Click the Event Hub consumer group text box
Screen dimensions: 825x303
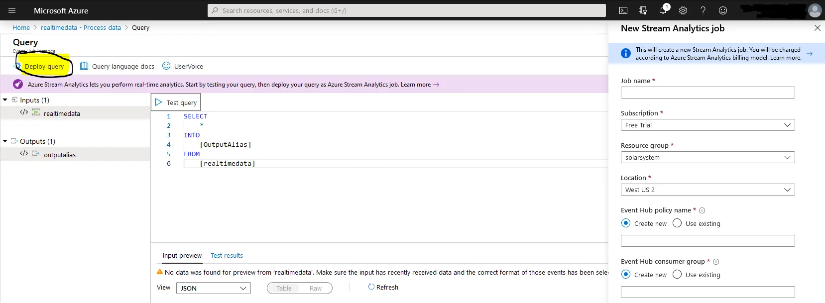[x=707, y=292]
